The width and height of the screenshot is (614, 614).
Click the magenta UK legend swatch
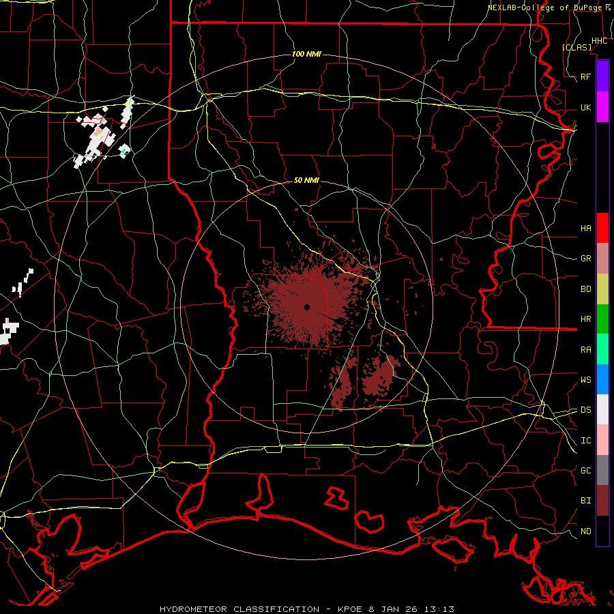(x=602, y=107)
